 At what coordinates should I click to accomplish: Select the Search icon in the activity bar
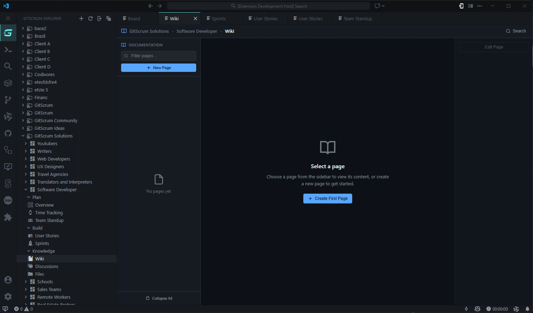coord(8,66)
